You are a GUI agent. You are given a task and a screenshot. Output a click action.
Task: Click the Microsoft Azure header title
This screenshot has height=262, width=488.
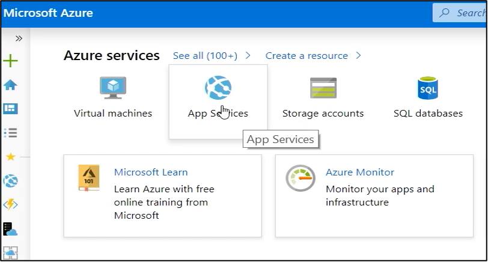[49, 13]
